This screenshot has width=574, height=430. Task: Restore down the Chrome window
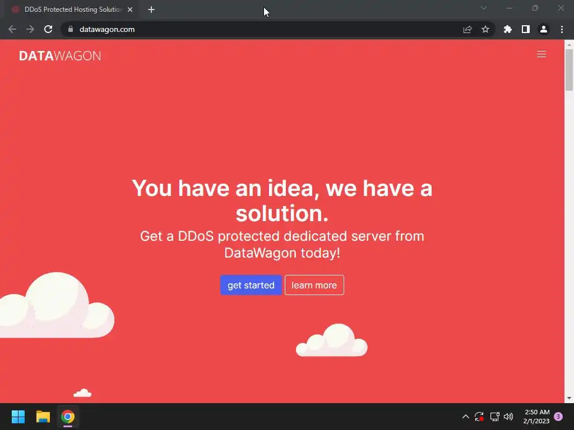(x=535, y=8)
